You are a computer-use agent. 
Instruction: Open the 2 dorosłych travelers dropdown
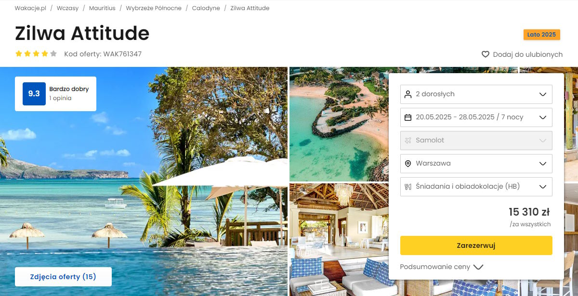click(x=476, y=94)
